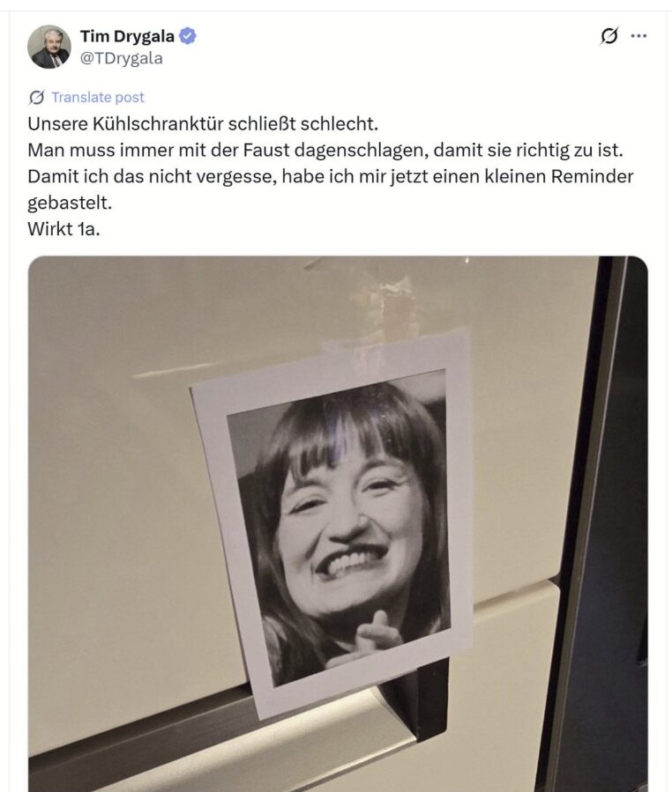Click the word 'gebastelt.' in the post
The image size is (672, 792).
pyautogui.click(x=70, y=203)
